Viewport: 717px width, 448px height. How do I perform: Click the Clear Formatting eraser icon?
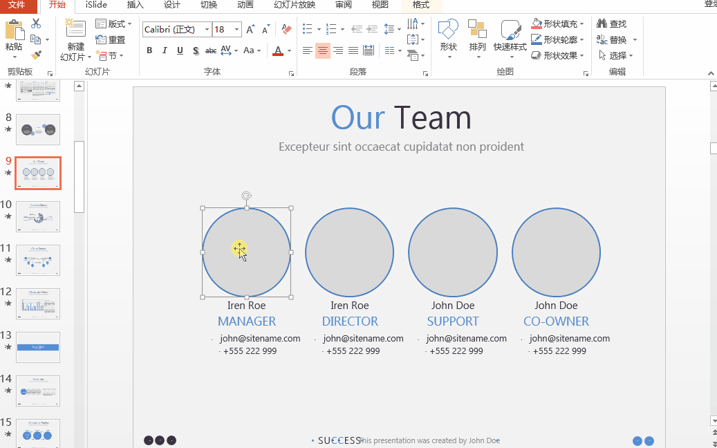tap(288, 29)
